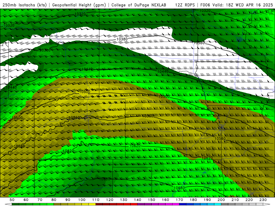Click the '110' label on the color scale

(x=96, y=200)
